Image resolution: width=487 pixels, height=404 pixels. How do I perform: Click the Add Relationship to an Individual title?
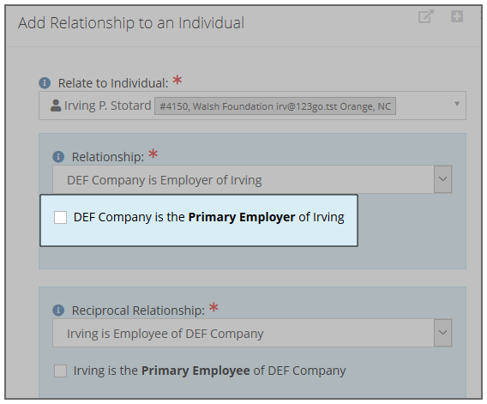click(131, 23)
